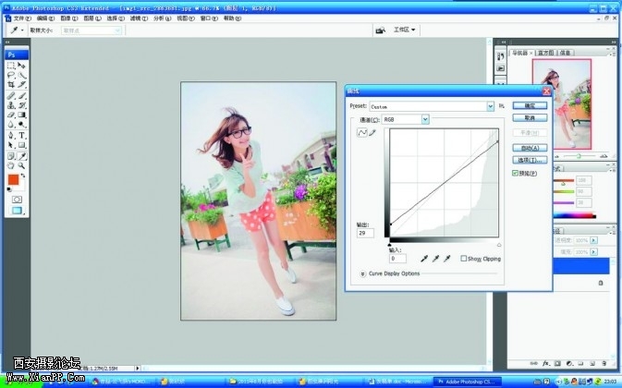Open the layer fill slider arrow

point(593,251)
